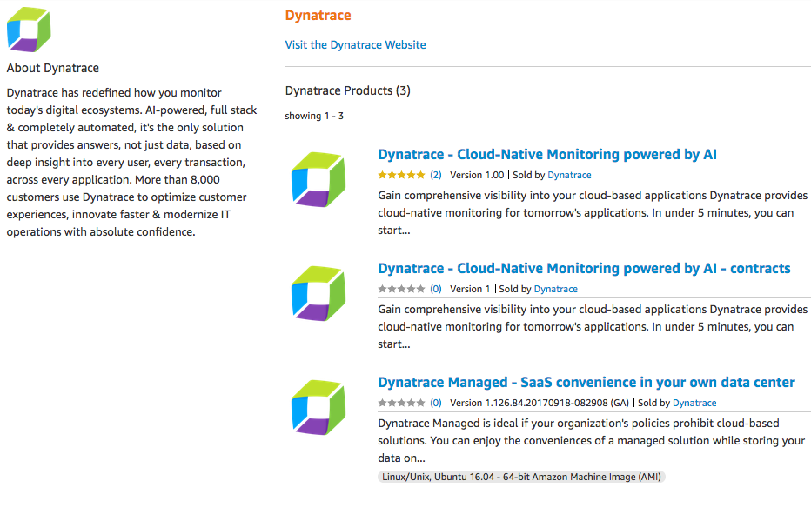Click the Dynatrace seller link on contracts product
The image size is (811, 508).
pos(555,289)
